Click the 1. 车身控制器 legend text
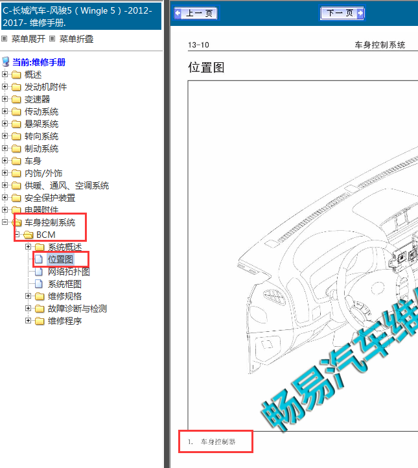The width and height of the screenshot is (418, 468). (x=212, y=441)
